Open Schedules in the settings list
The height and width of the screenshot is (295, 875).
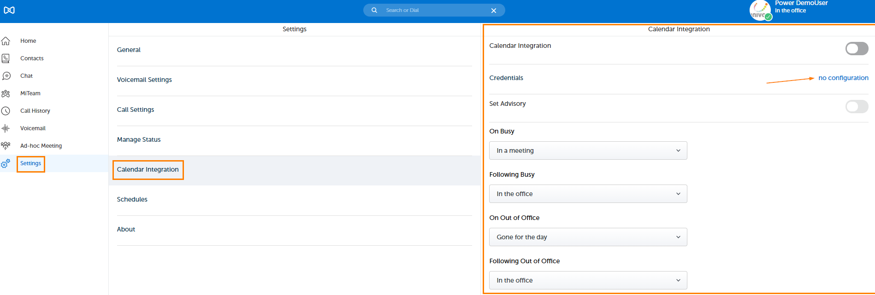[x=294, y=201]
